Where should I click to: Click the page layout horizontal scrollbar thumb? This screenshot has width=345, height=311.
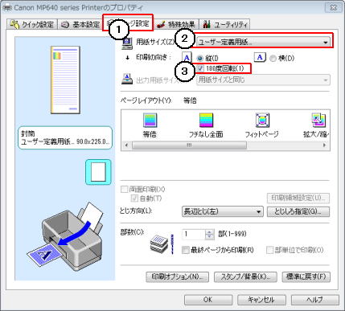tap(189, 145)
